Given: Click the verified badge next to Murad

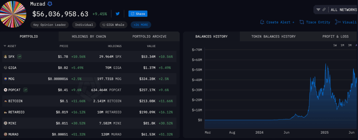Looking at the screenshot, I should tap(50, 4).
